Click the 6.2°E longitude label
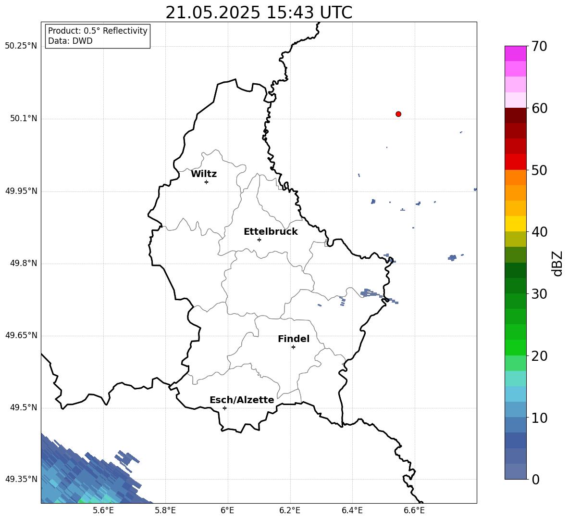Screen dimensions: 569x520 290,510
